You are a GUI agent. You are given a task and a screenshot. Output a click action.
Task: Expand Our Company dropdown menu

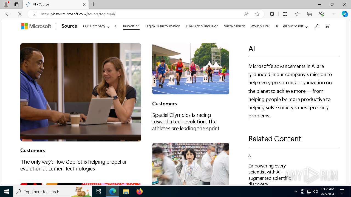click(x=96, y=26)
